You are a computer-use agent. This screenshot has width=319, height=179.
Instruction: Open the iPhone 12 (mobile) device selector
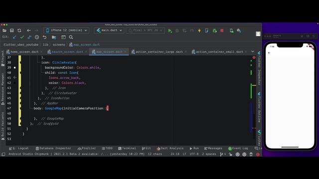coord(66,30)
